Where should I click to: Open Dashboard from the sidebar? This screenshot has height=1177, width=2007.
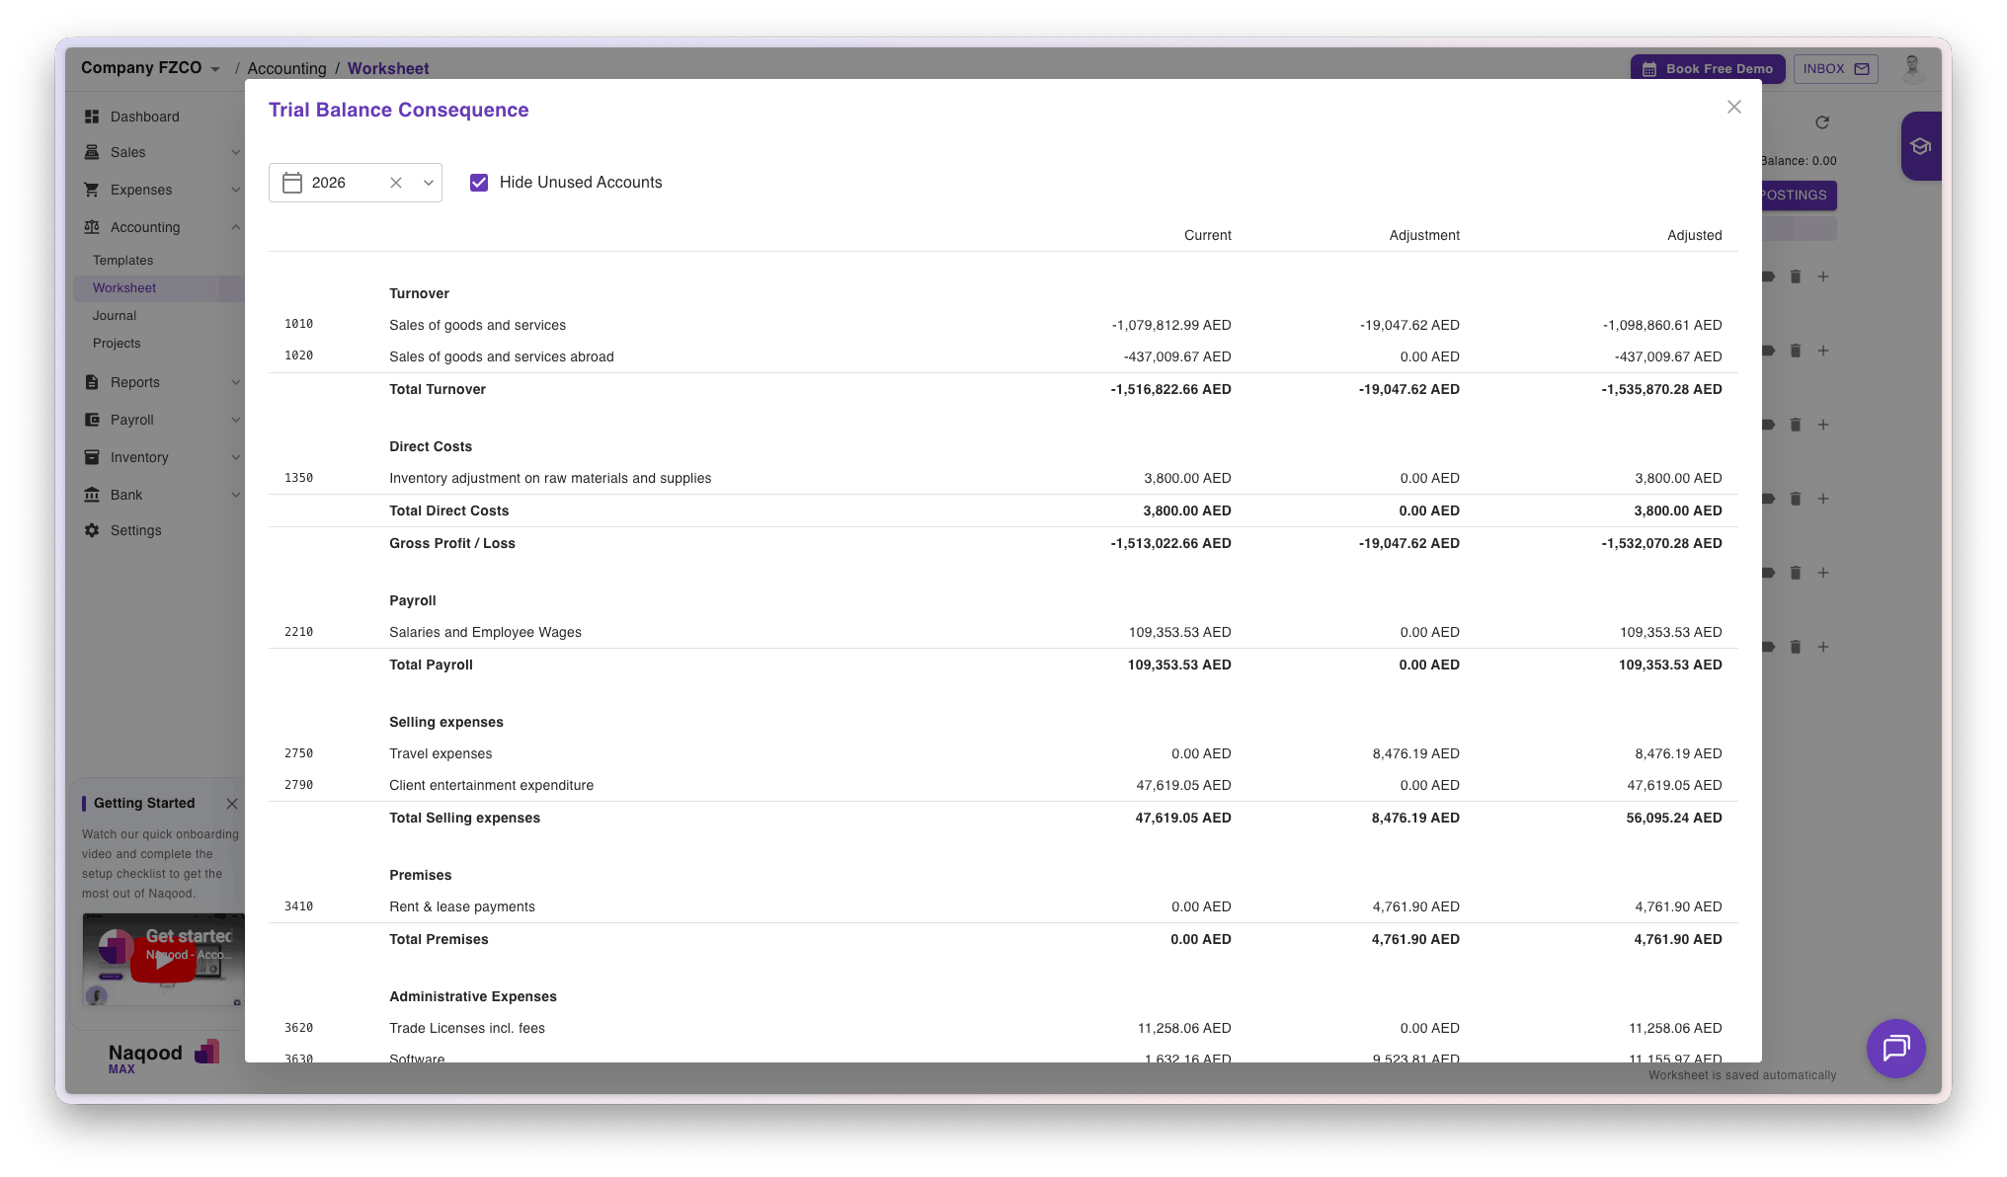click(x=144, y=117)
